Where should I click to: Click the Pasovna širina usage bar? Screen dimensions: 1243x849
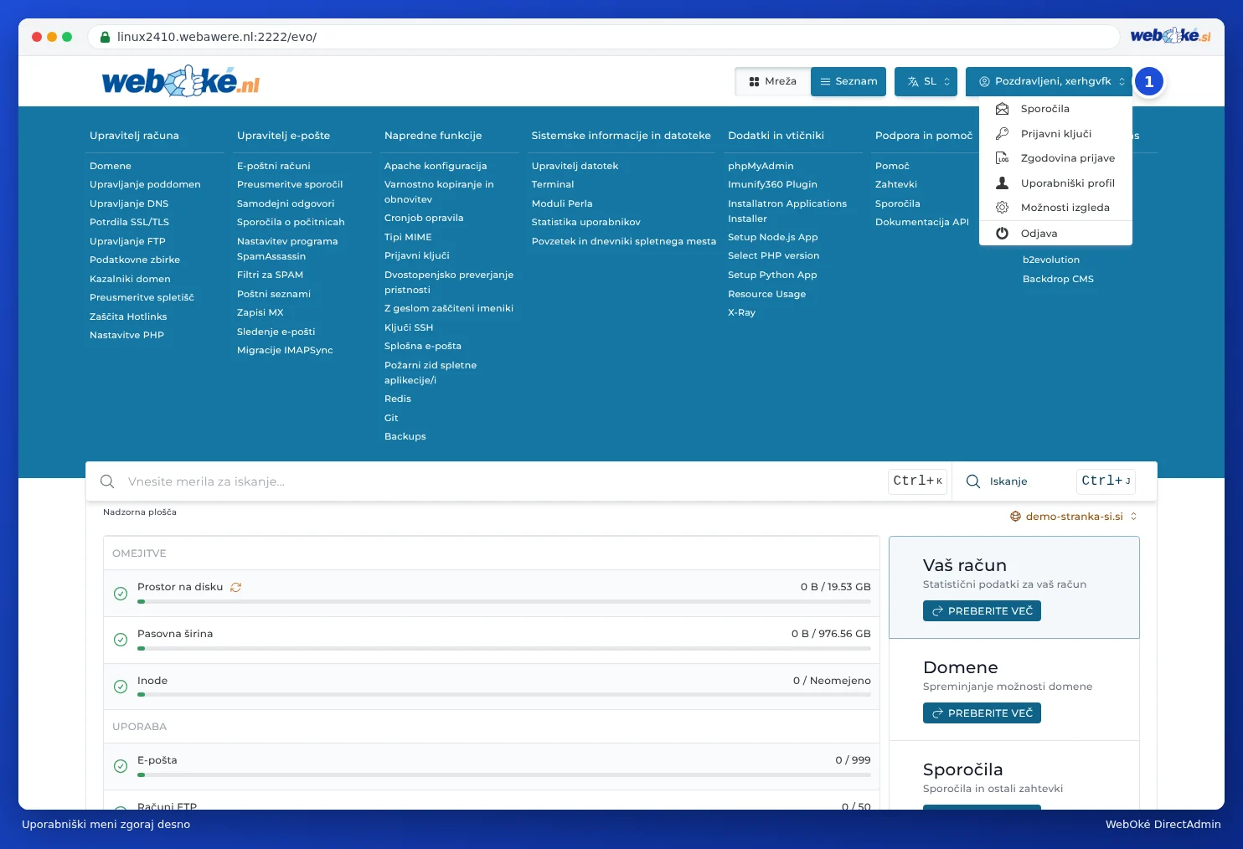point(504,648)
